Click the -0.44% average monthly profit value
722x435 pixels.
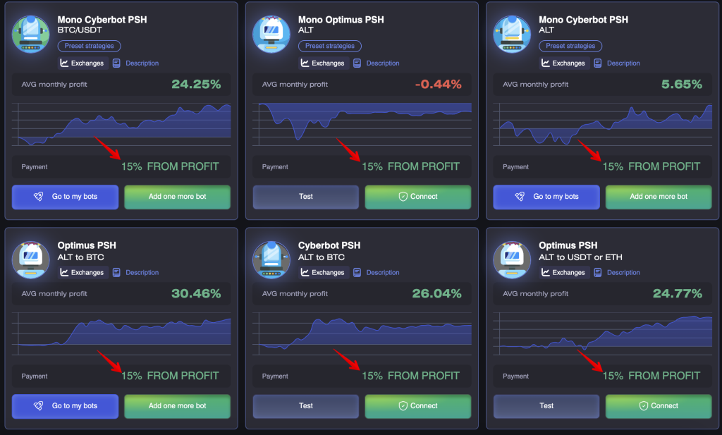(x=438, y=84)
